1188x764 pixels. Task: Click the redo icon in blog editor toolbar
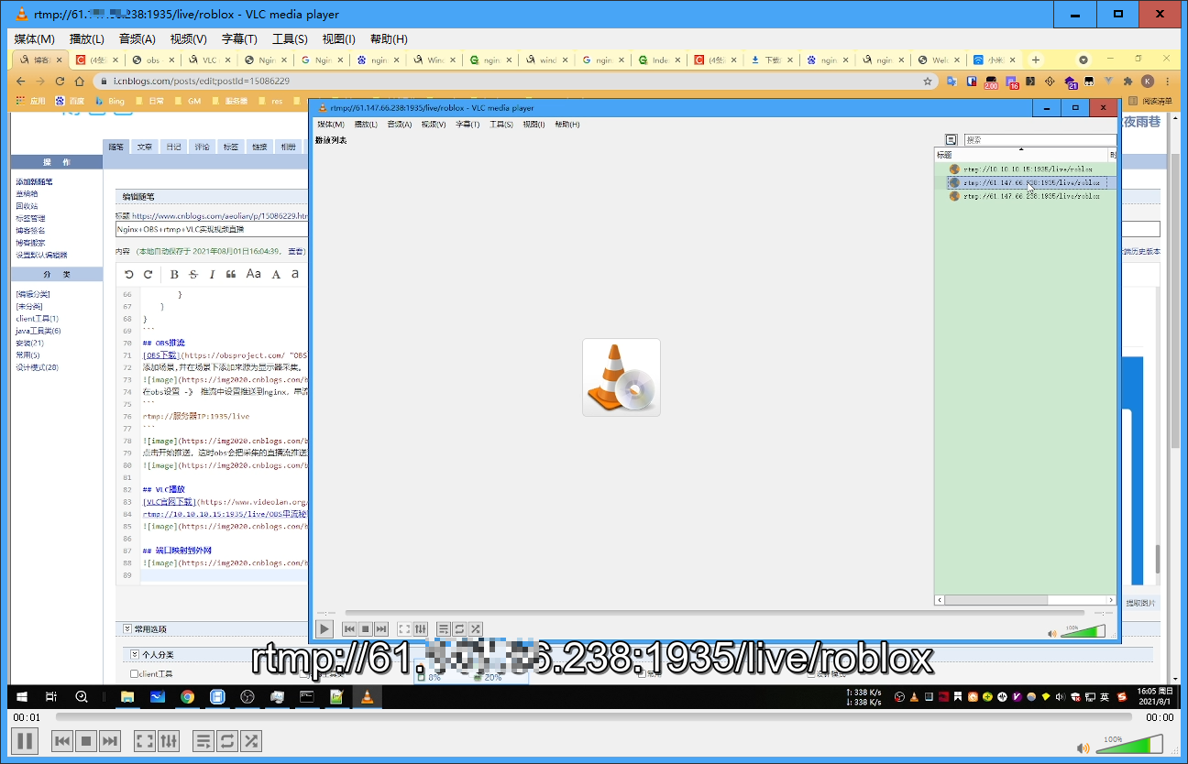[148, 274]
